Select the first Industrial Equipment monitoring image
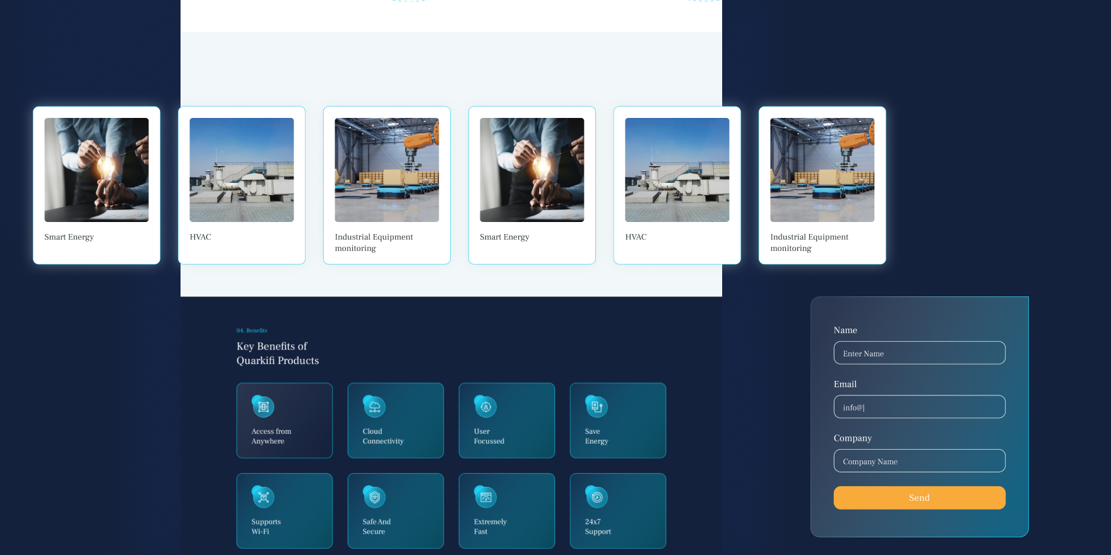This screenshot has width=1111, height=555. (387, 170)
